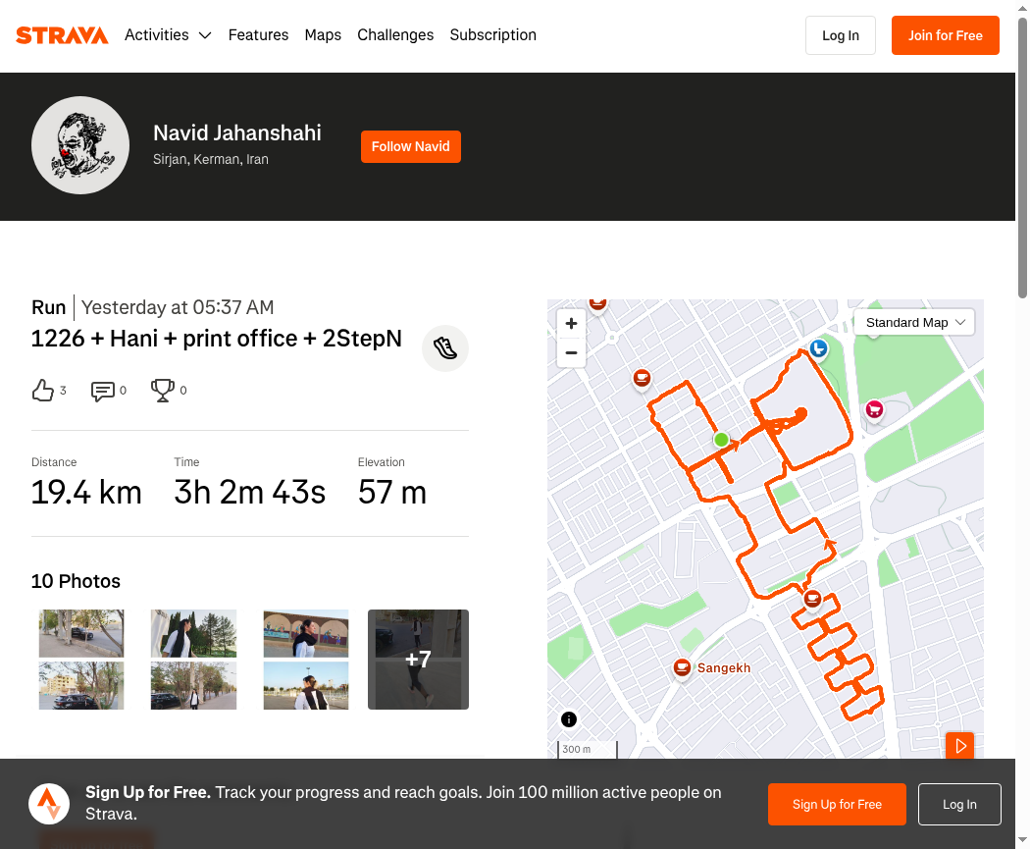Image resolution: width=1030 pixels, height=849 pixels.
Task: Play the route flyover button
Action: pyautogui.click(x=959, y=746)
